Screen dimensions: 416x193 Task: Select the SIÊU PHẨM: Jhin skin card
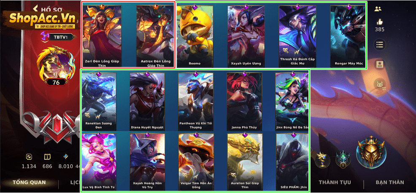(x=292, y=162)
